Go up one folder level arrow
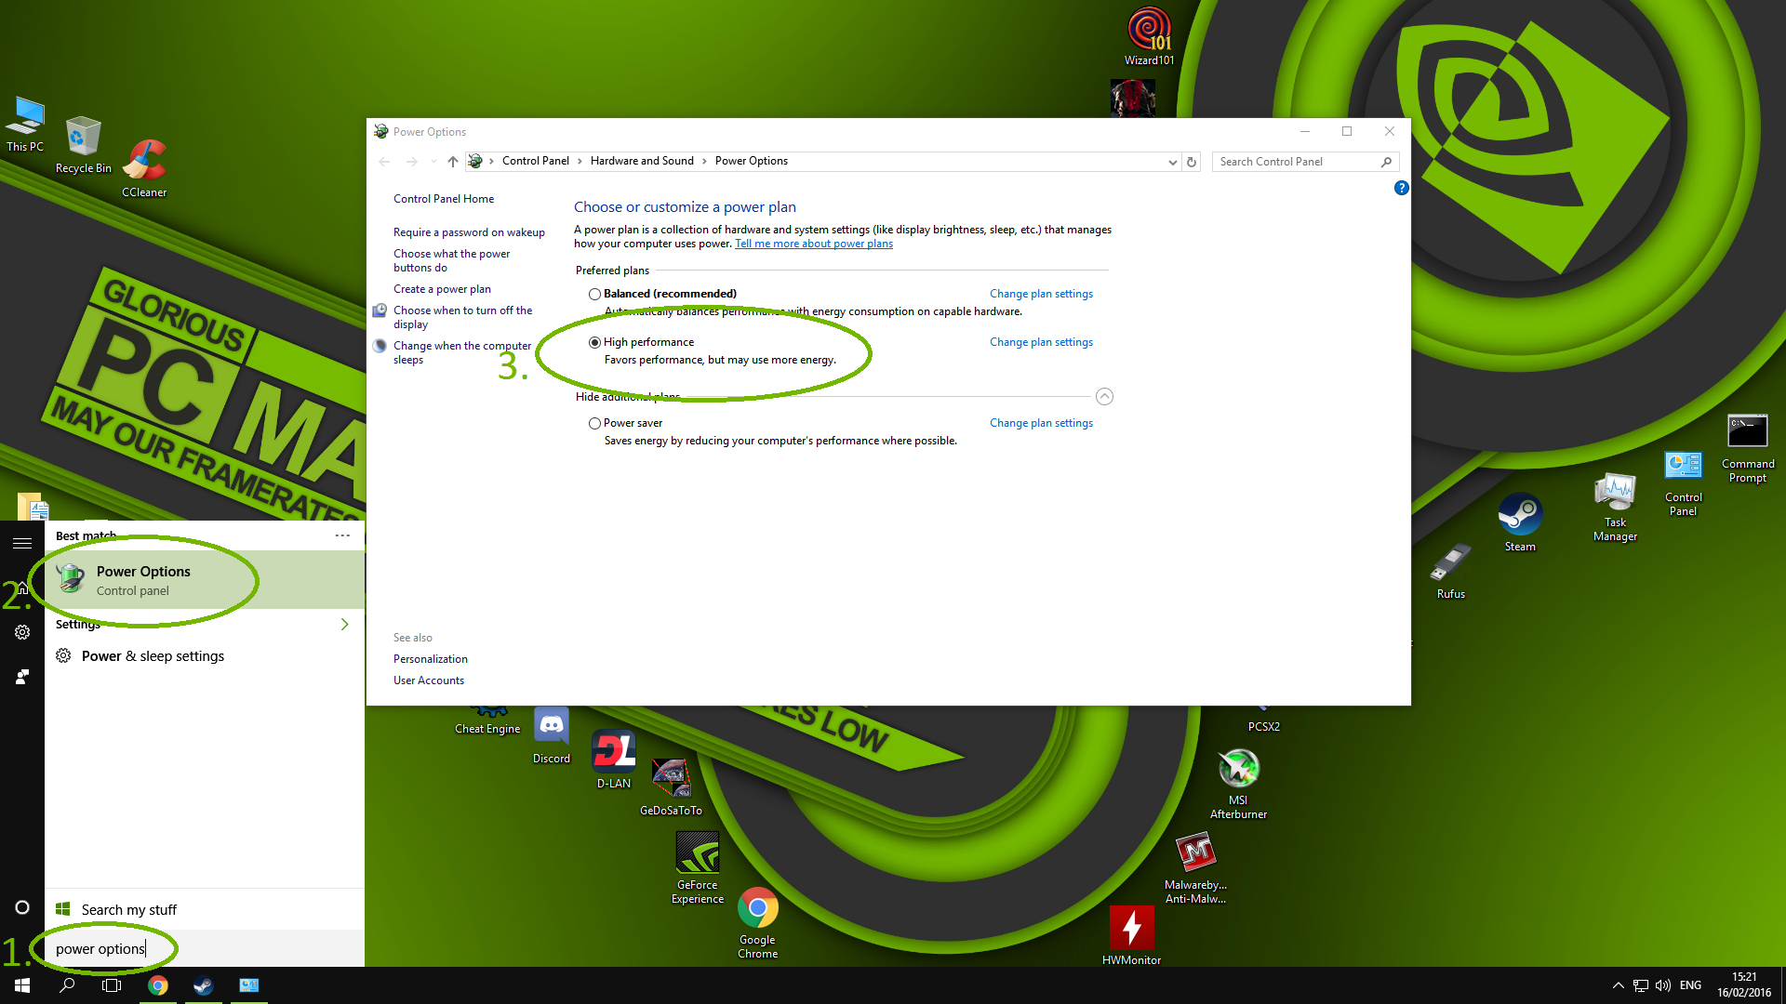 coord(452,162)
